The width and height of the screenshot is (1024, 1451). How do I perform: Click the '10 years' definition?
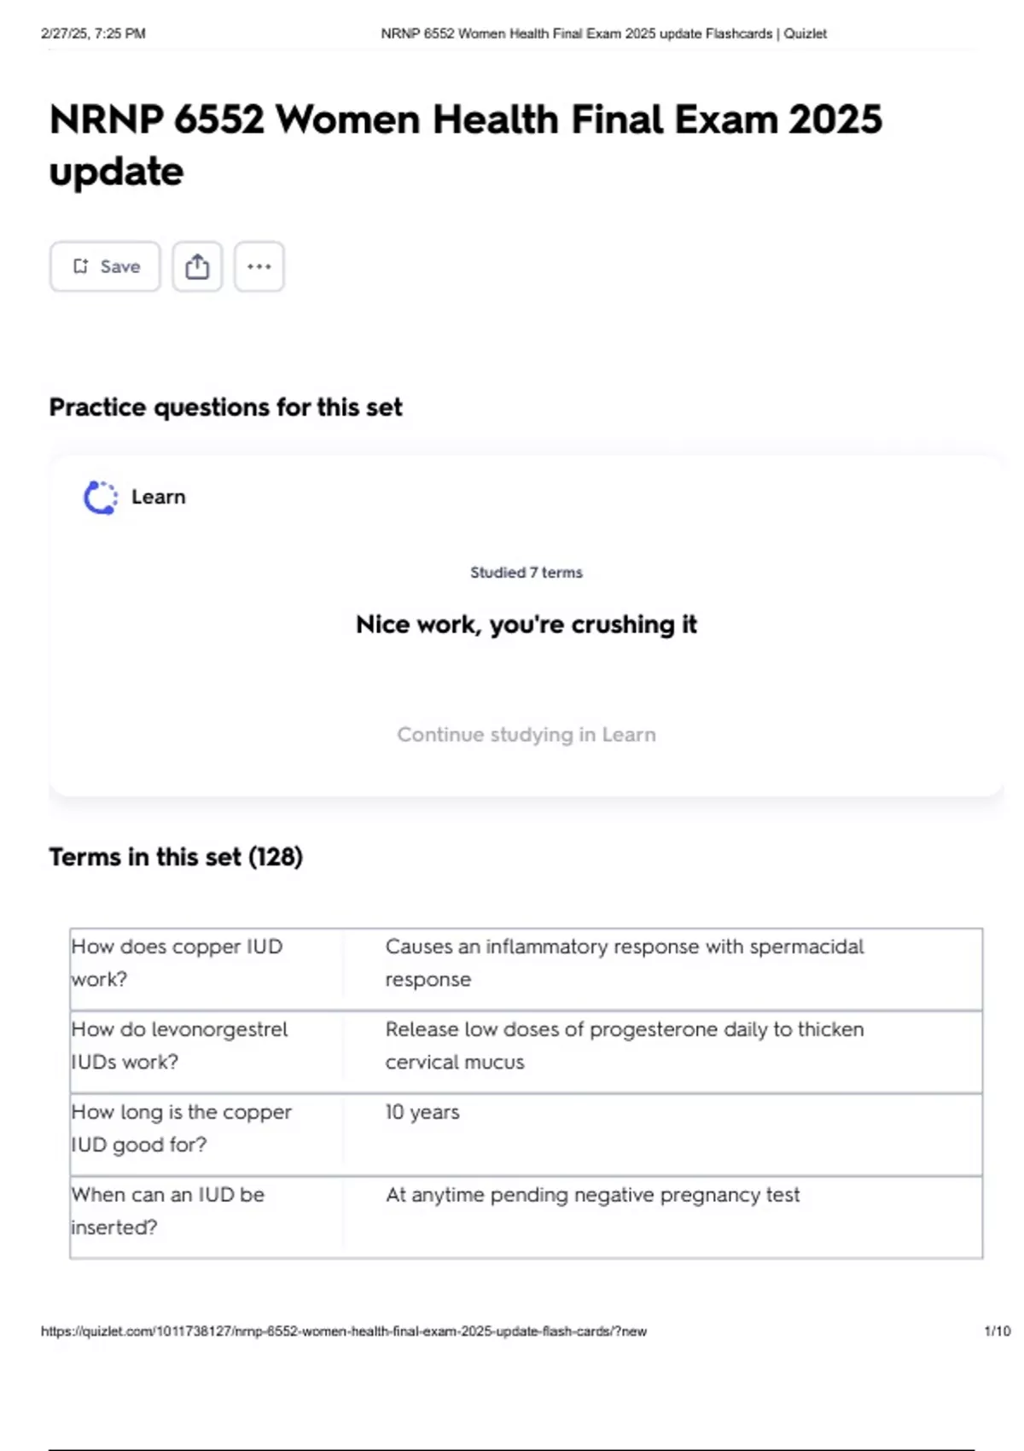point(422,1112)
